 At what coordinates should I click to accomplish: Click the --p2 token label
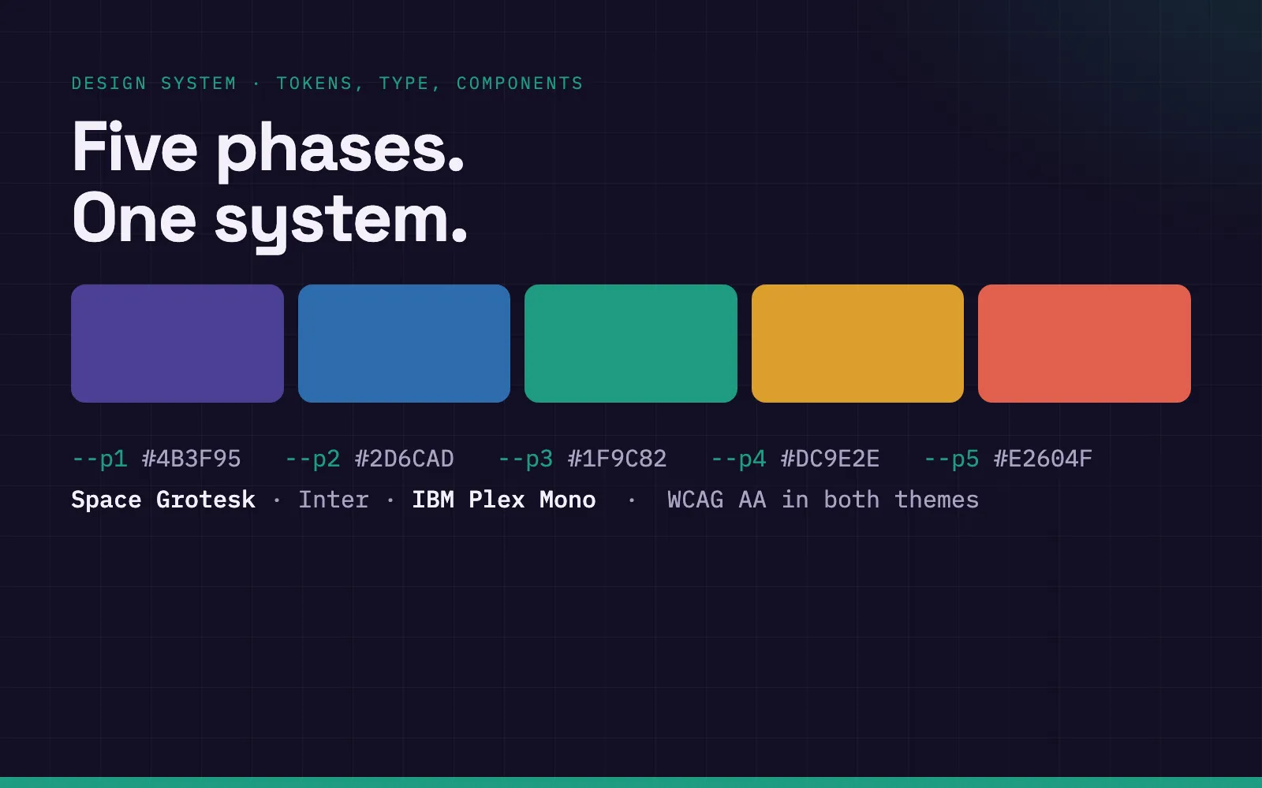point(312,459)
